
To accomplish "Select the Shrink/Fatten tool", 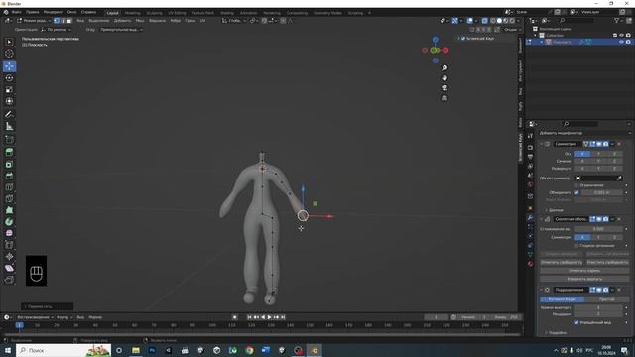I will [x=9, y=256].
